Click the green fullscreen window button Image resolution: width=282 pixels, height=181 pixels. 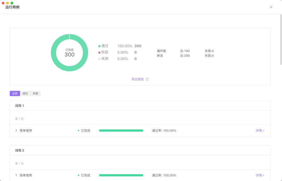coord(12,3)
